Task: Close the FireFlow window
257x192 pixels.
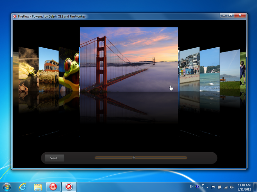Action: 240,15
